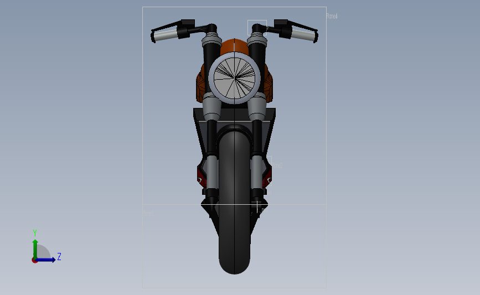The height and width of the screenshot is (295, 480).
Task: Select the Plane4 label
Action: point(332,16)
